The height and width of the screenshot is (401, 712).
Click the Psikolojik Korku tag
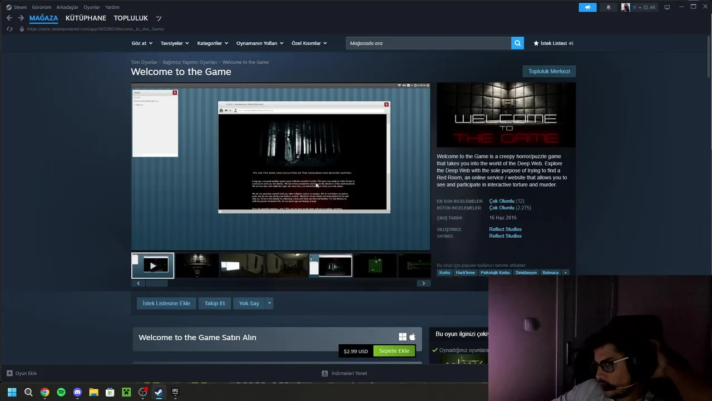tap(495, 272)
